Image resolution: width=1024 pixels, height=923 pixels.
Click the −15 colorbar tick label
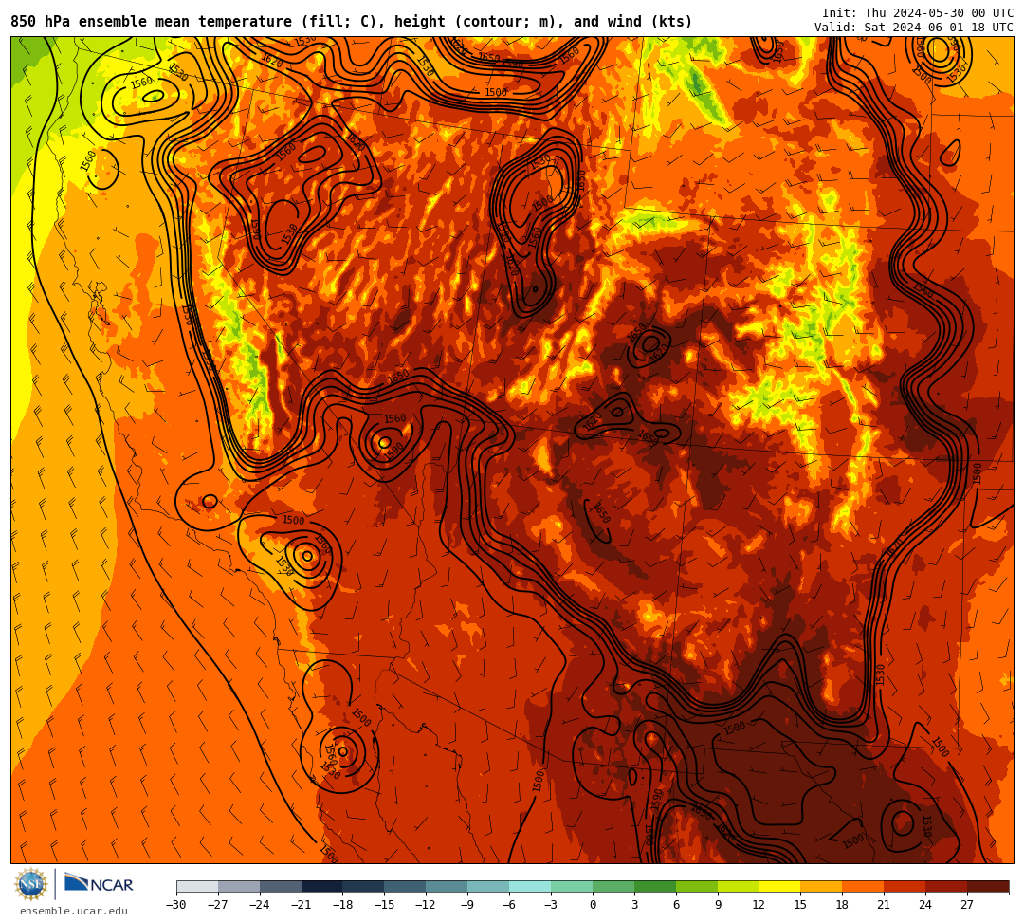[x=385, y=905]
